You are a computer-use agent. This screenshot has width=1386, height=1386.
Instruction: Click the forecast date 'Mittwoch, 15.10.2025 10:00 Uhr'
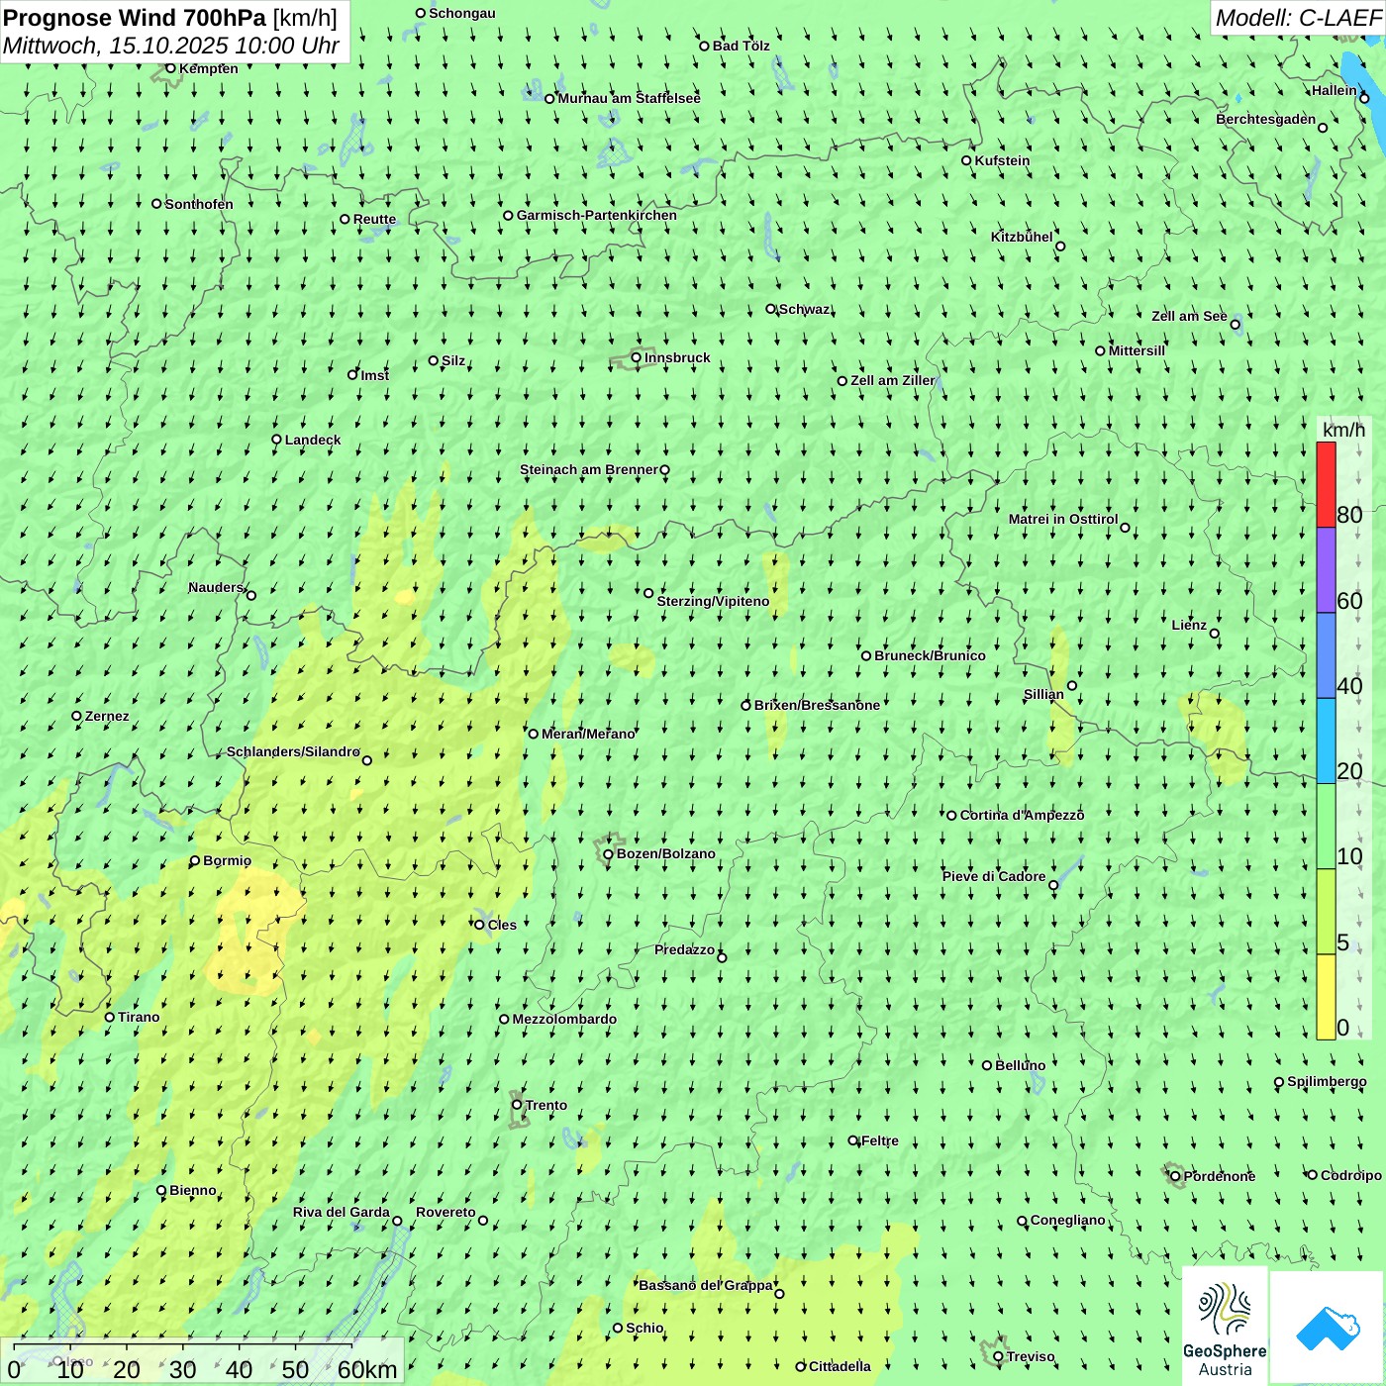pos(171,47)
